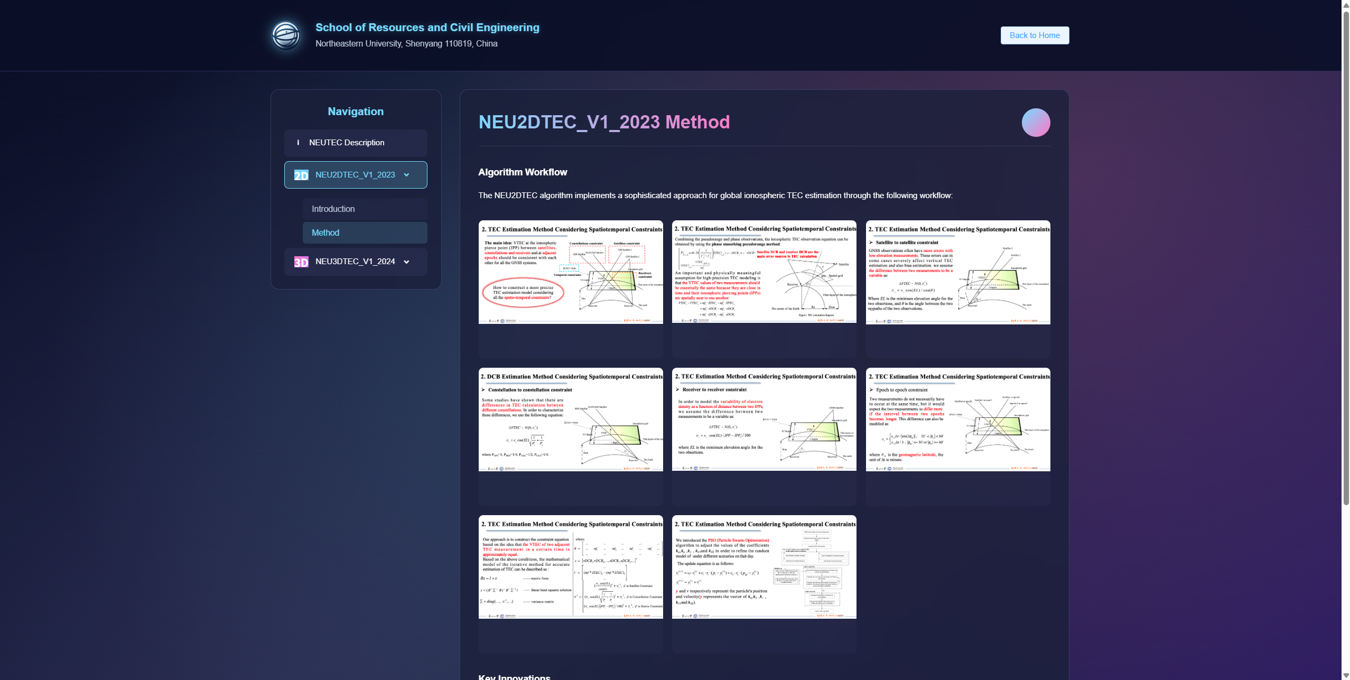Viewport: 1350px width, 680px height.
Task: Click the university globe logo icon
Action: [x=286, y=35]
